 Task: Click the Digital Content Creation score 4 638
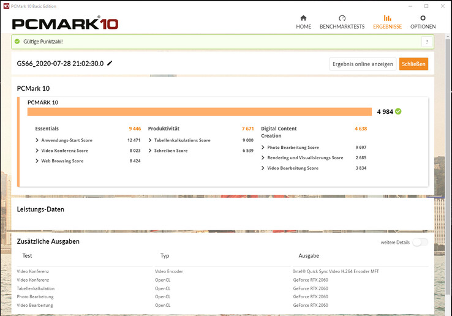[361, 129]
